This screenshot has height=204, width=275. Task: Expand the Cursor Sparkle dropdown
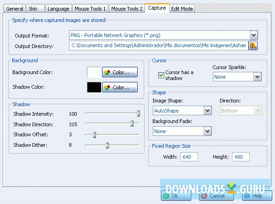coord(257,77)
